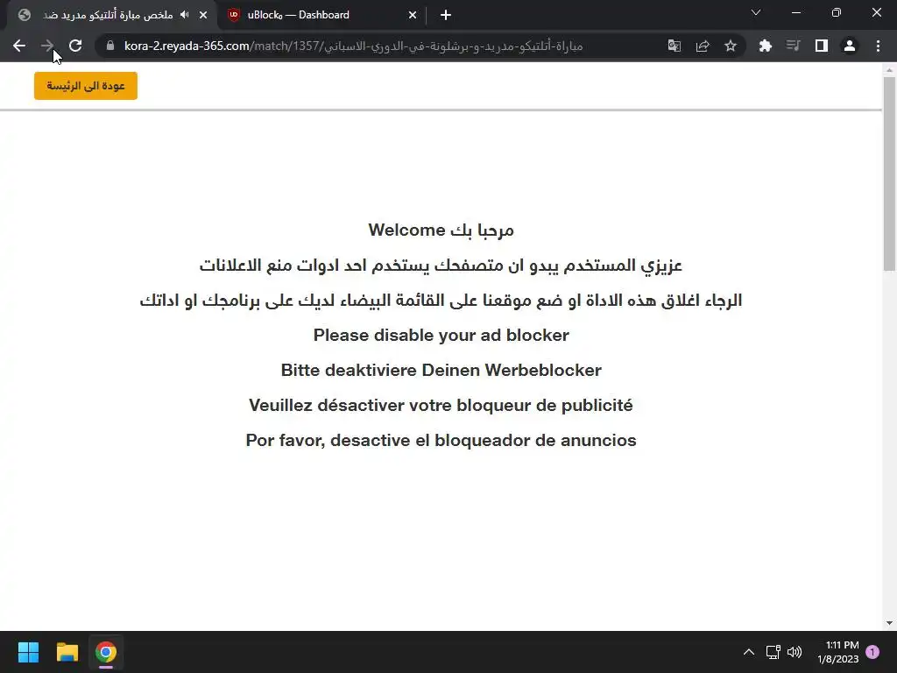The height and width of the screenshot is (673, 897).
Task: Click the 'Welcome' greeting line
Action: coord(441,230)
